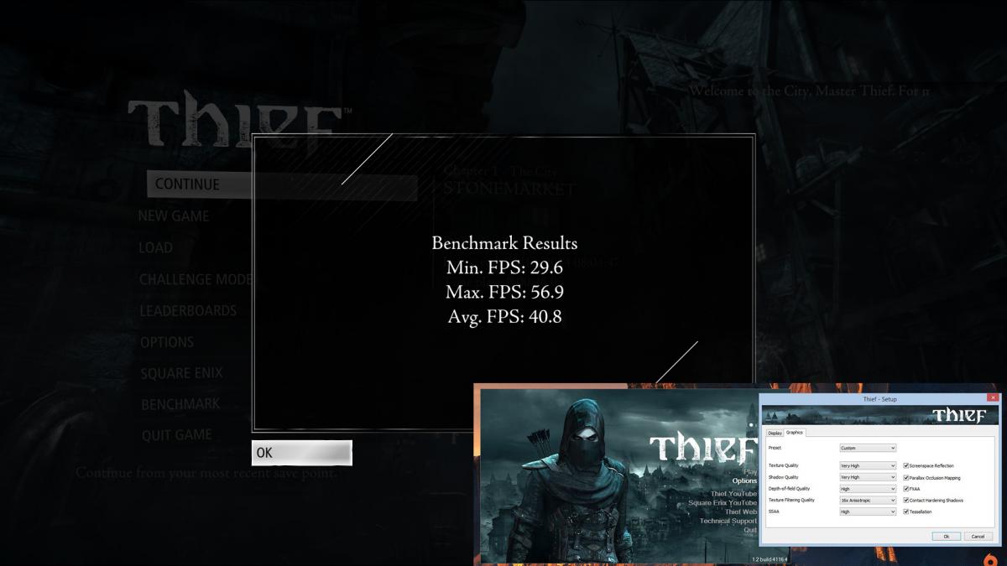1007x566 pixels.
Task: Open the Preset dropdown set to Custom
Action: point(868,448)
